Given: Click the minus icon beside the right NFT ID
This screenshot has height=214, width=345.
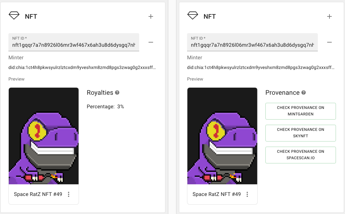Looking at the screenshot, I should (x=329, y=42).
